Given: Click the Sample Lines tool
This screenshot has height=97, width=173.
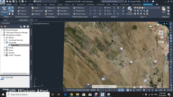Looking at the screenshot, I should (x=79, y=11).
